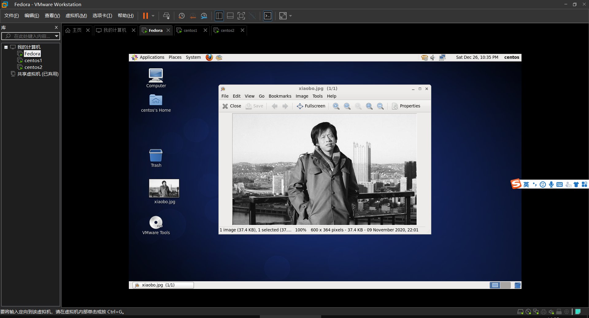Open the image viewer File menu
Viewport: 589px width, 318px height.
tap(225, 96)
